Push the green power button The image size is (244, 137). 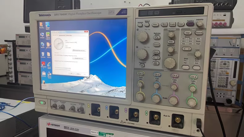pyautogui.click(x=42, y=103)
